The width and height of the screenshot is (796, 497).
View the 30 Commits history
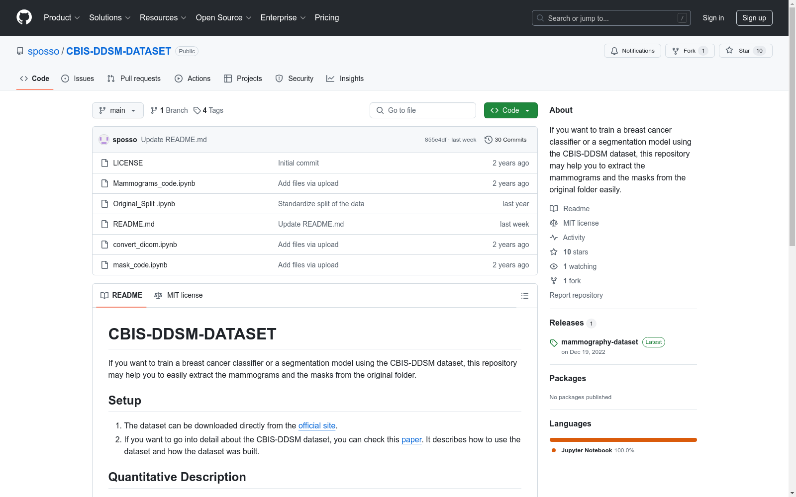click(505, 140)
